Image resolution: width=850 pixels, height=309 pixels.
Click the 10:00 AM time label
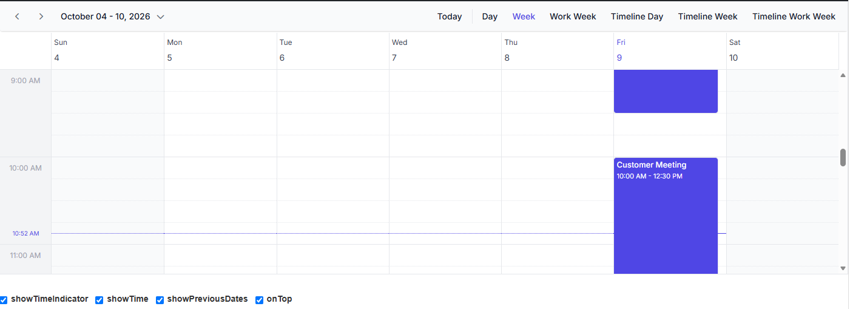pos(25,168)
